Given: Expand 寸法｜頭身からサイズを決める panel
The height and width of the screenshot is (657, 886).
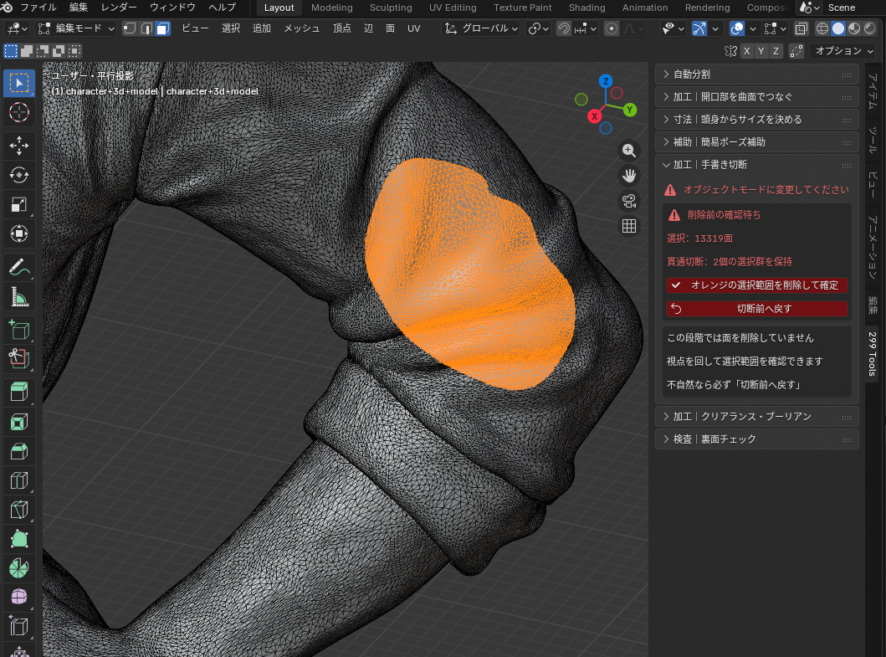Looking at the screenshot, I should pyautogui.click(x=757, y=120).
